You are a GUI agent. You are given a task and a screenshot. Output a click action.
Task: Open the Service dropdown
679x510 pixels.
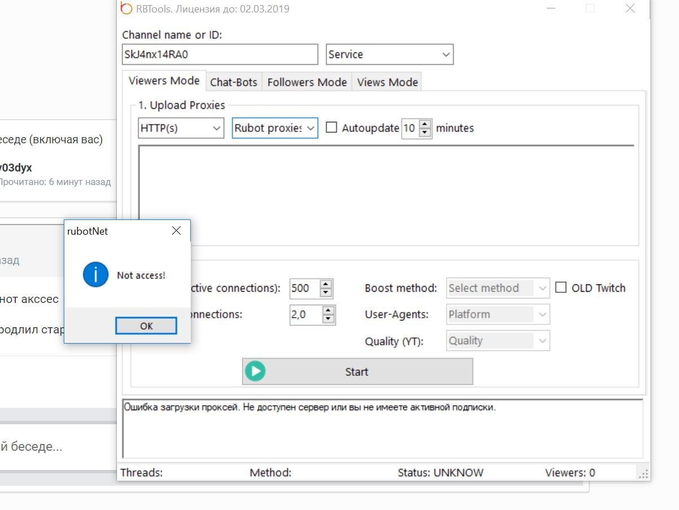tap(389, 55)
